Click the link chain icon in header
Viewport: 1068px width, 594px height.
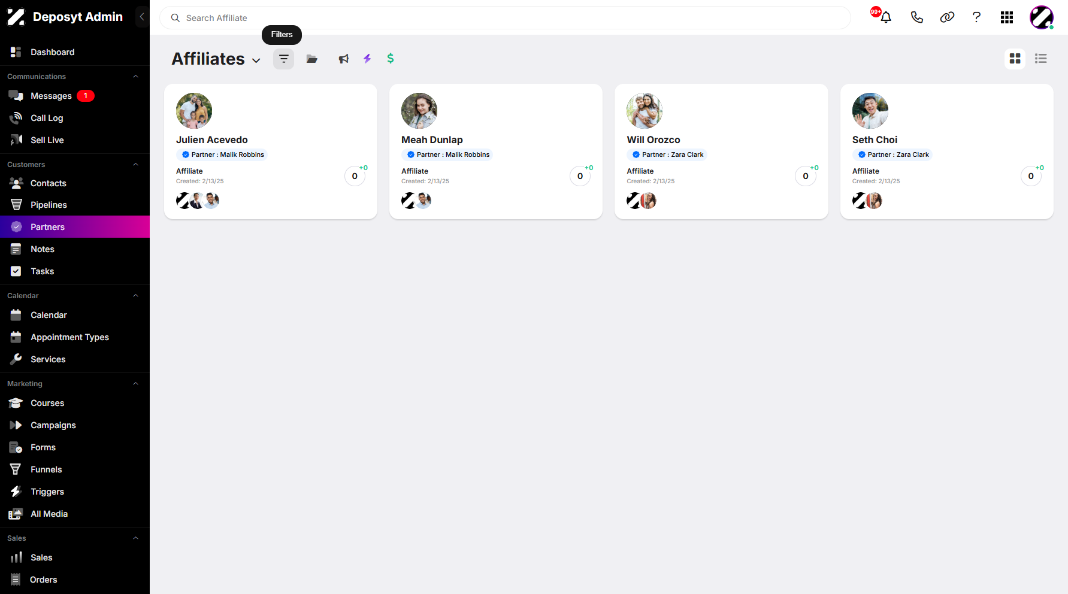pyautogui.click(x=947, y=17)
